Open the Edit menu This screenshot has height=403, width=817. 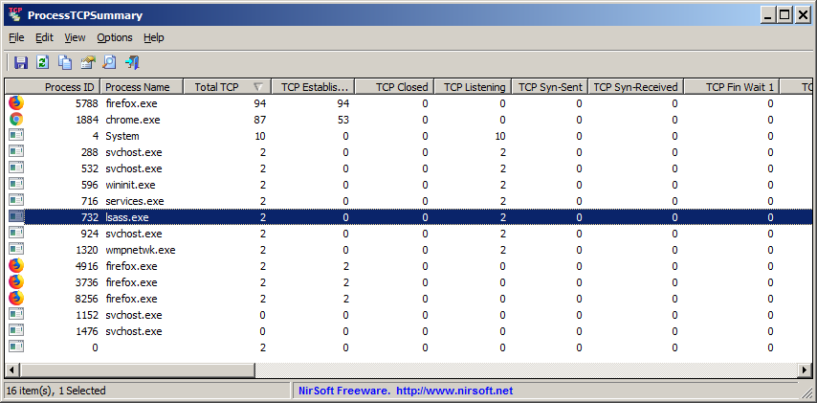coord(44,37)
